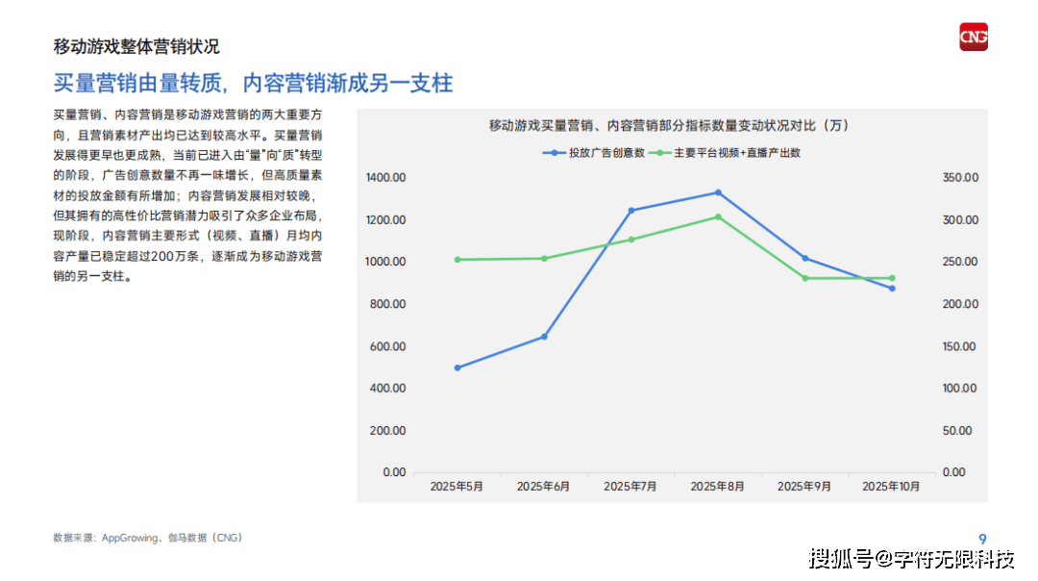Click the green line peak at 2025年8月
This screenshot has height=581, width=1038.
point(718,217)
